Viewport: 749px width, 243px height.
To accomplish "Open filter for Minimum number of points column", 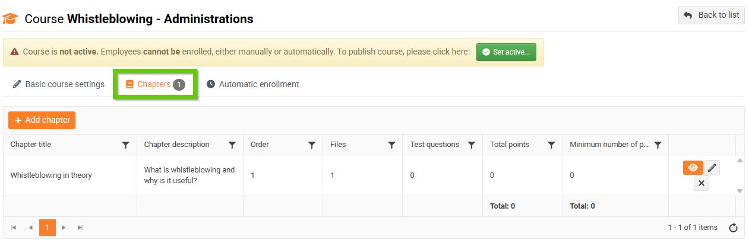I will (658, 145).
